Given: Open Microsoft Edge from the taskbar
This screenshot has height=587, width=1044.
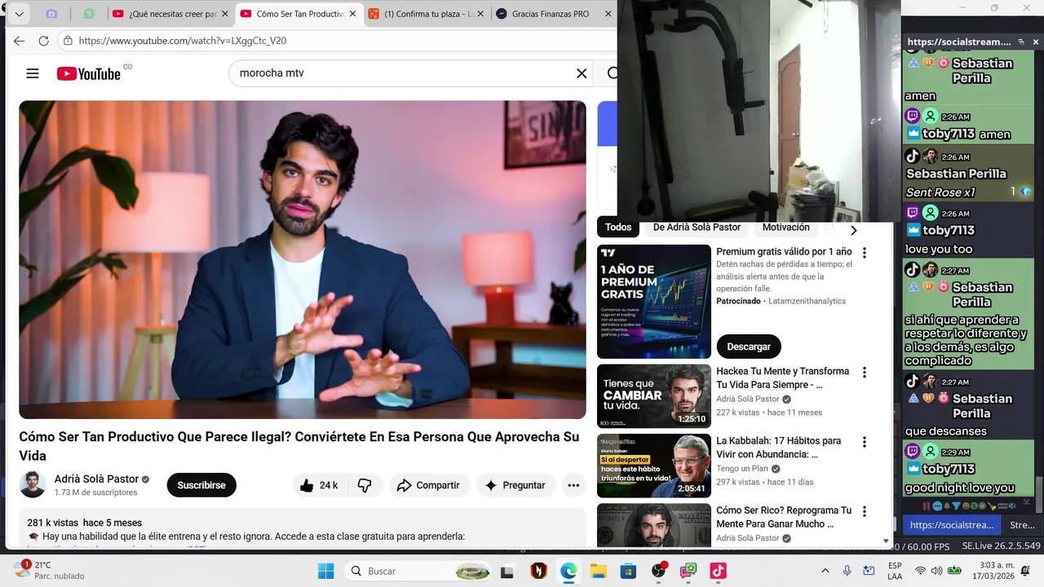Looking at the screenshot, I should pos(568,571).
